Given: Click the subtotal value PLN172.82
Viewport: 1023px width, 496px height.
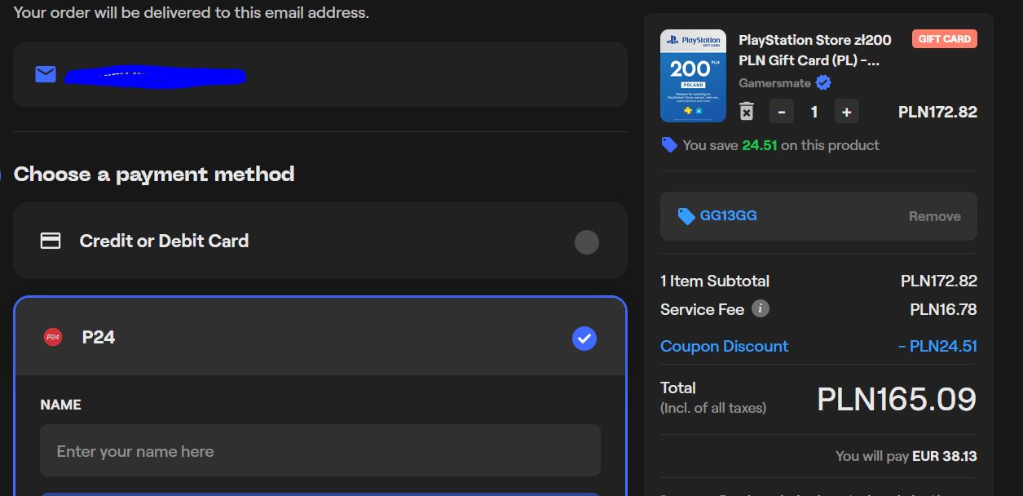Looking at the screenshot, I should tap(939, 281).
